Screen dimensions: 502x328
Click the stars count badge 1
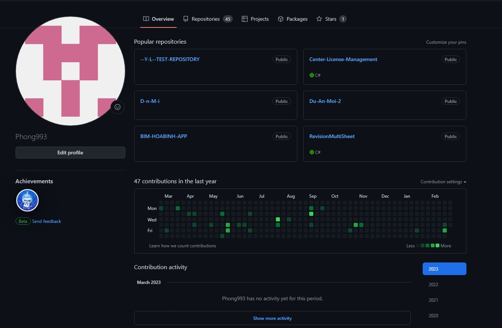coord(343,19)
